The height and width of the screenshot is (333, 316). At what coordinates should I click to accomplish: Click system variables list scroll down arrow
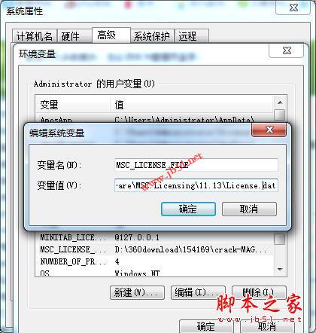click(280, 270)
